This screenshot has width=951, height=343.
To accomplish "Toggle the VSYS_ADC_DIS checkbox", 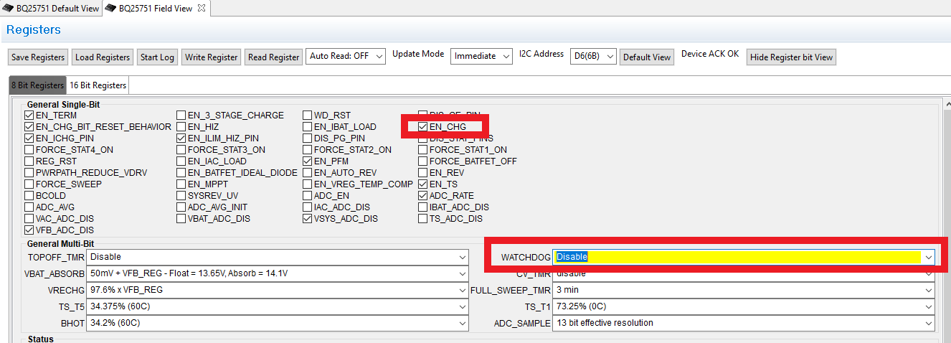I will pyautogui.click(x=308, y=219).
